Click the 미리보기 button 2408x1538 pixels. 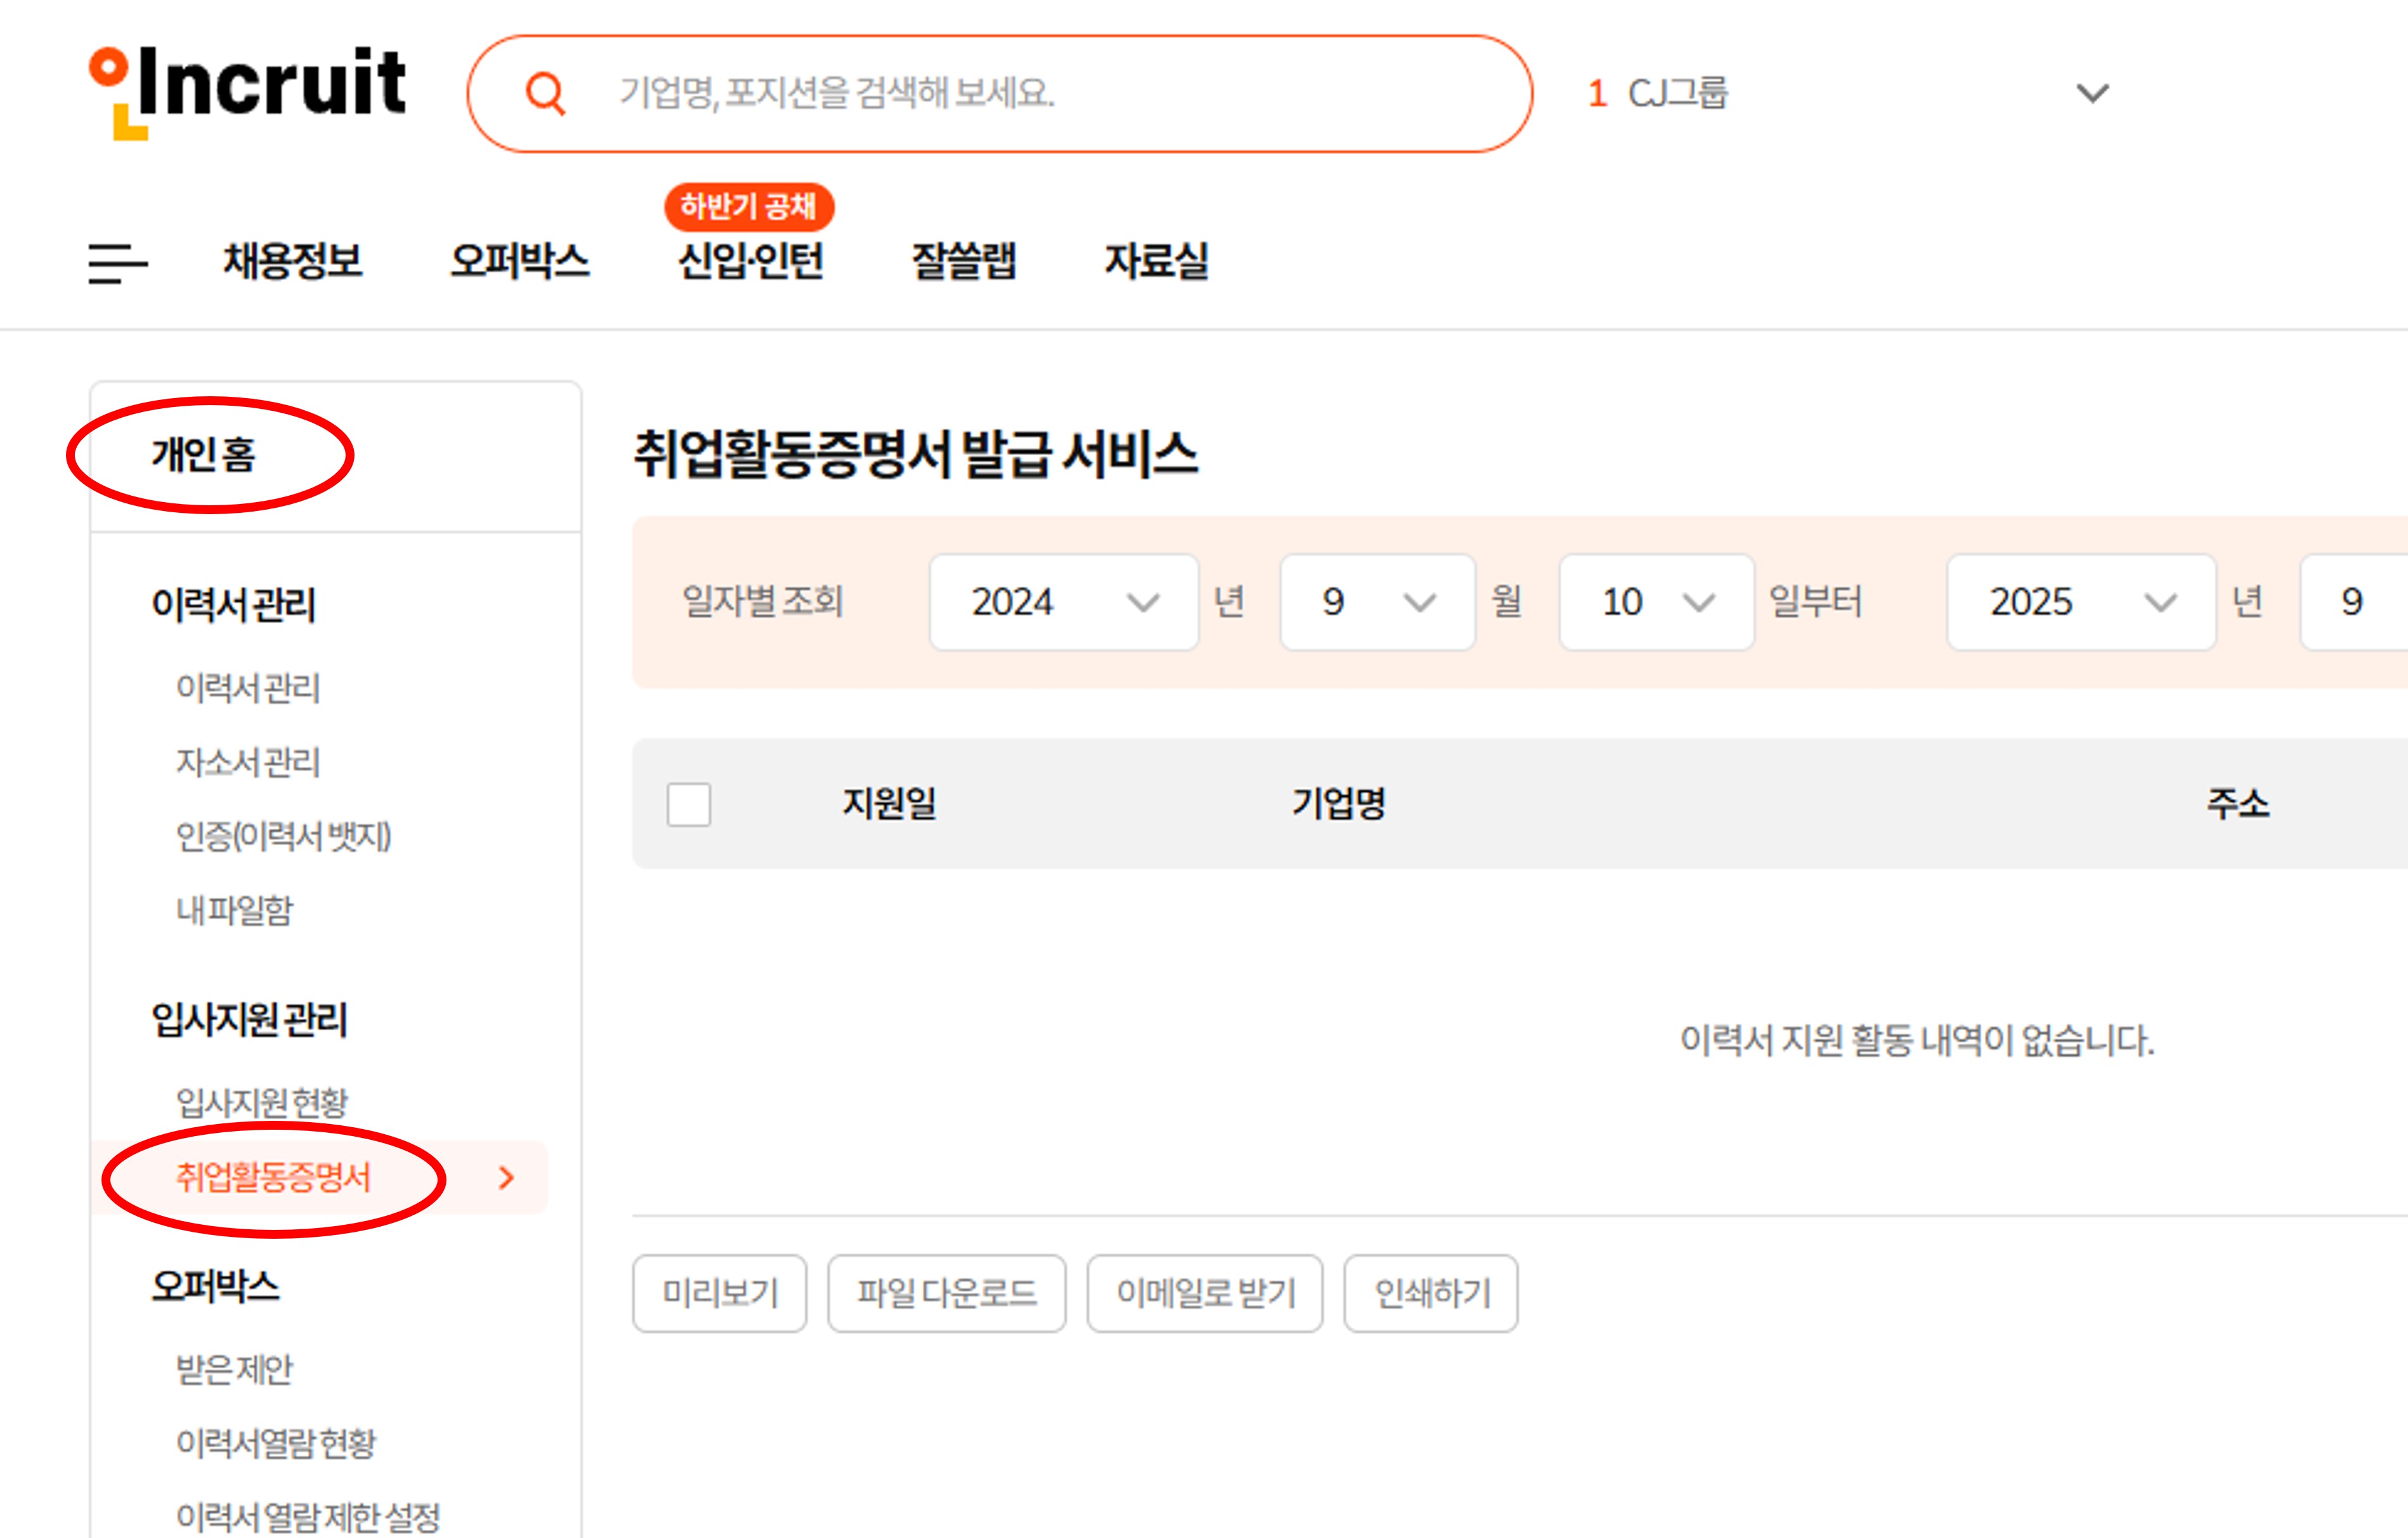[x=719, y=1293]
